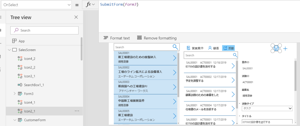Open the SAL00005 record arrow
The image size is (300, 126).
(175, 116)
